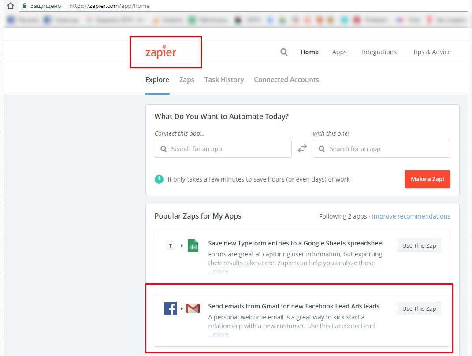Click the Zapier logo

(161, 52)
